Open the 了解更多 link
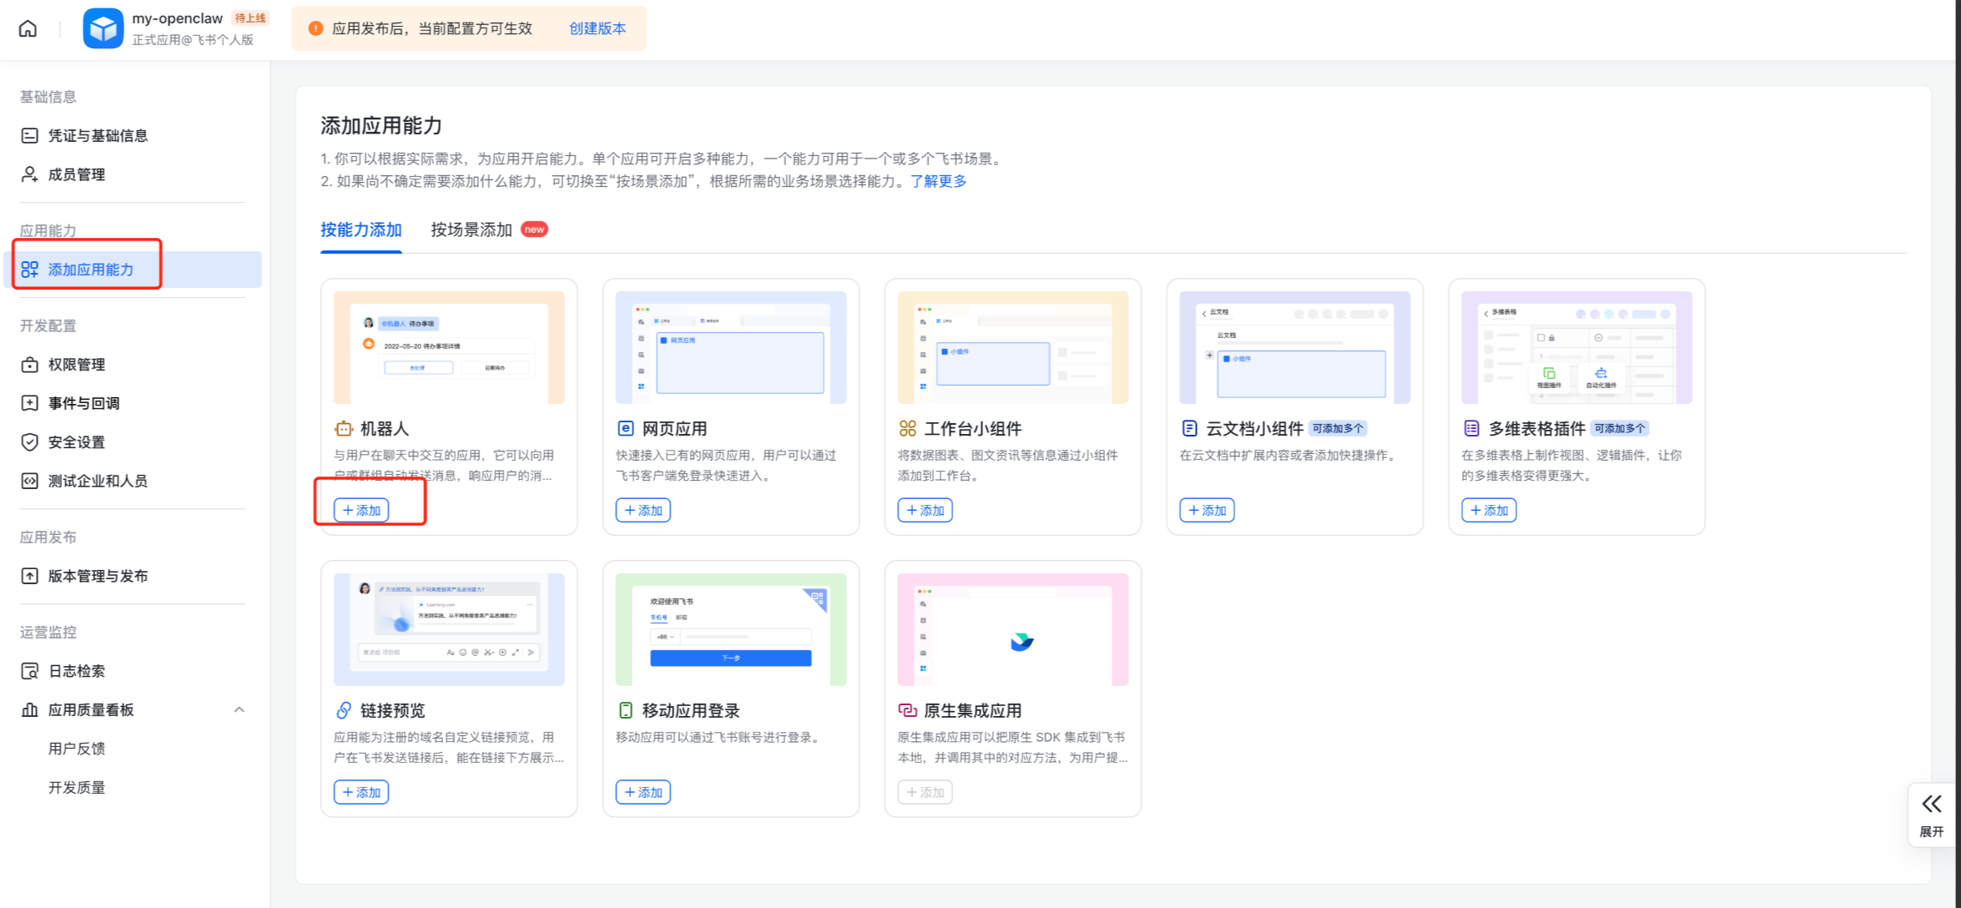This screenshot has height=908, width=1961. 938,181
